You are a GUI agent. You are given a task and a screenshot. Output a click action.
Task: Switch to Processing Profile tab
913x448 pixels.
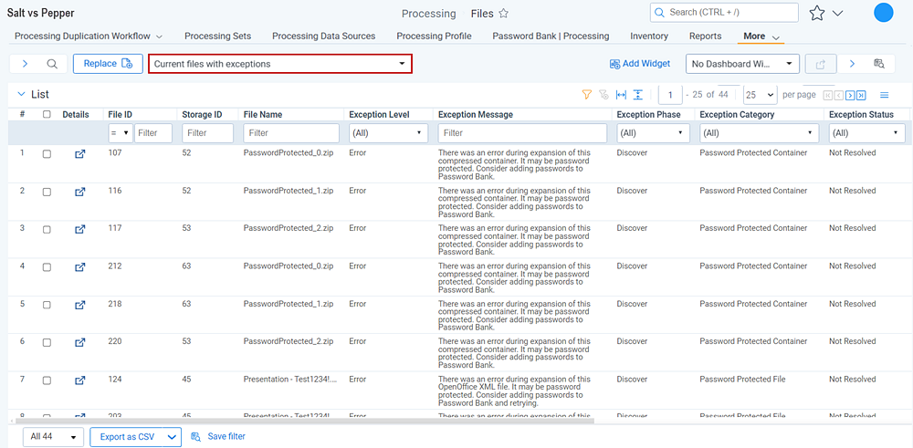(434, 36)
